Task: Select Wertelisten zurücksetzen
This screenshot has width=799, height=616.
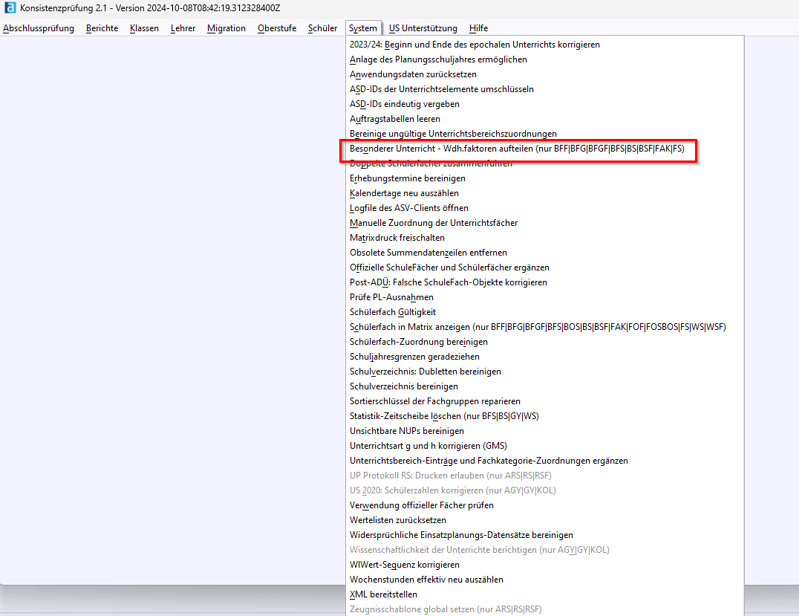Action: 545,519
